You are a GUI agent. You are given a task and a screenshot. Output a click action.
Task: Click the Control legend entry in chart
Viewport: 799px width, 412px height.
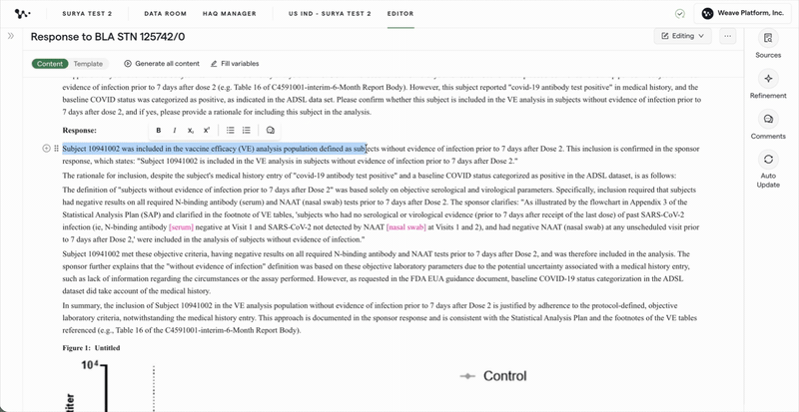pos(493,376)
